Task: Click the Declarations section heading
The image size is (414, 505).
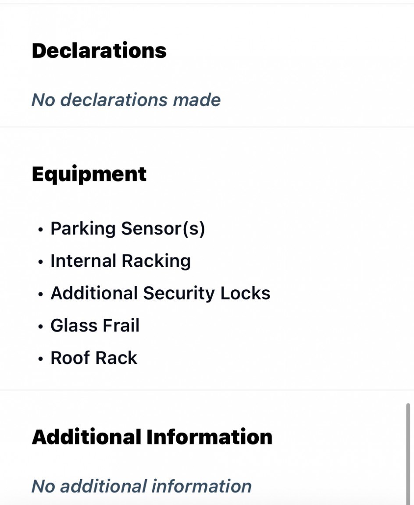Action: tap(99, 51)
